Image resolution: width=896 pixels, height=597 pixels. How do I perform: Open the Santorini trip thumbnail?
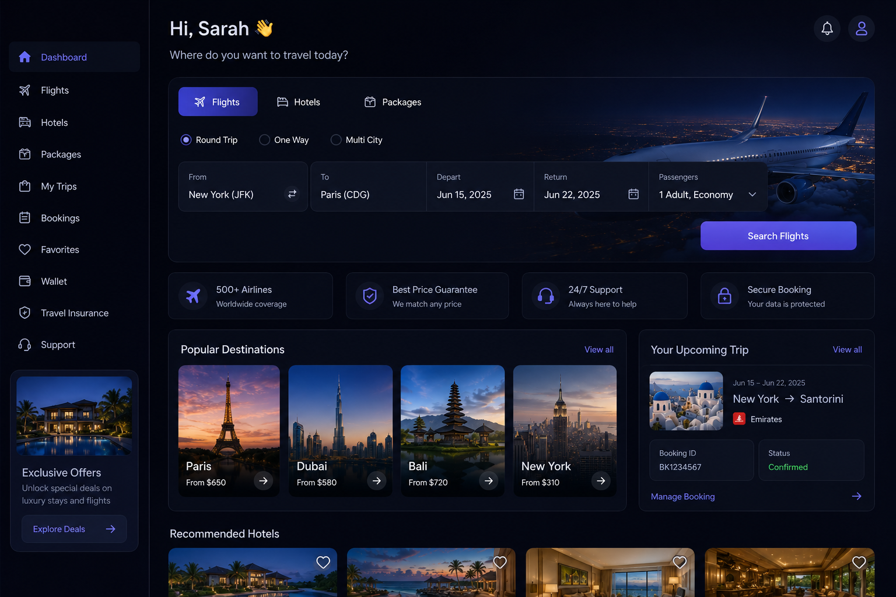pyautogui.click(x=686, y=401)
